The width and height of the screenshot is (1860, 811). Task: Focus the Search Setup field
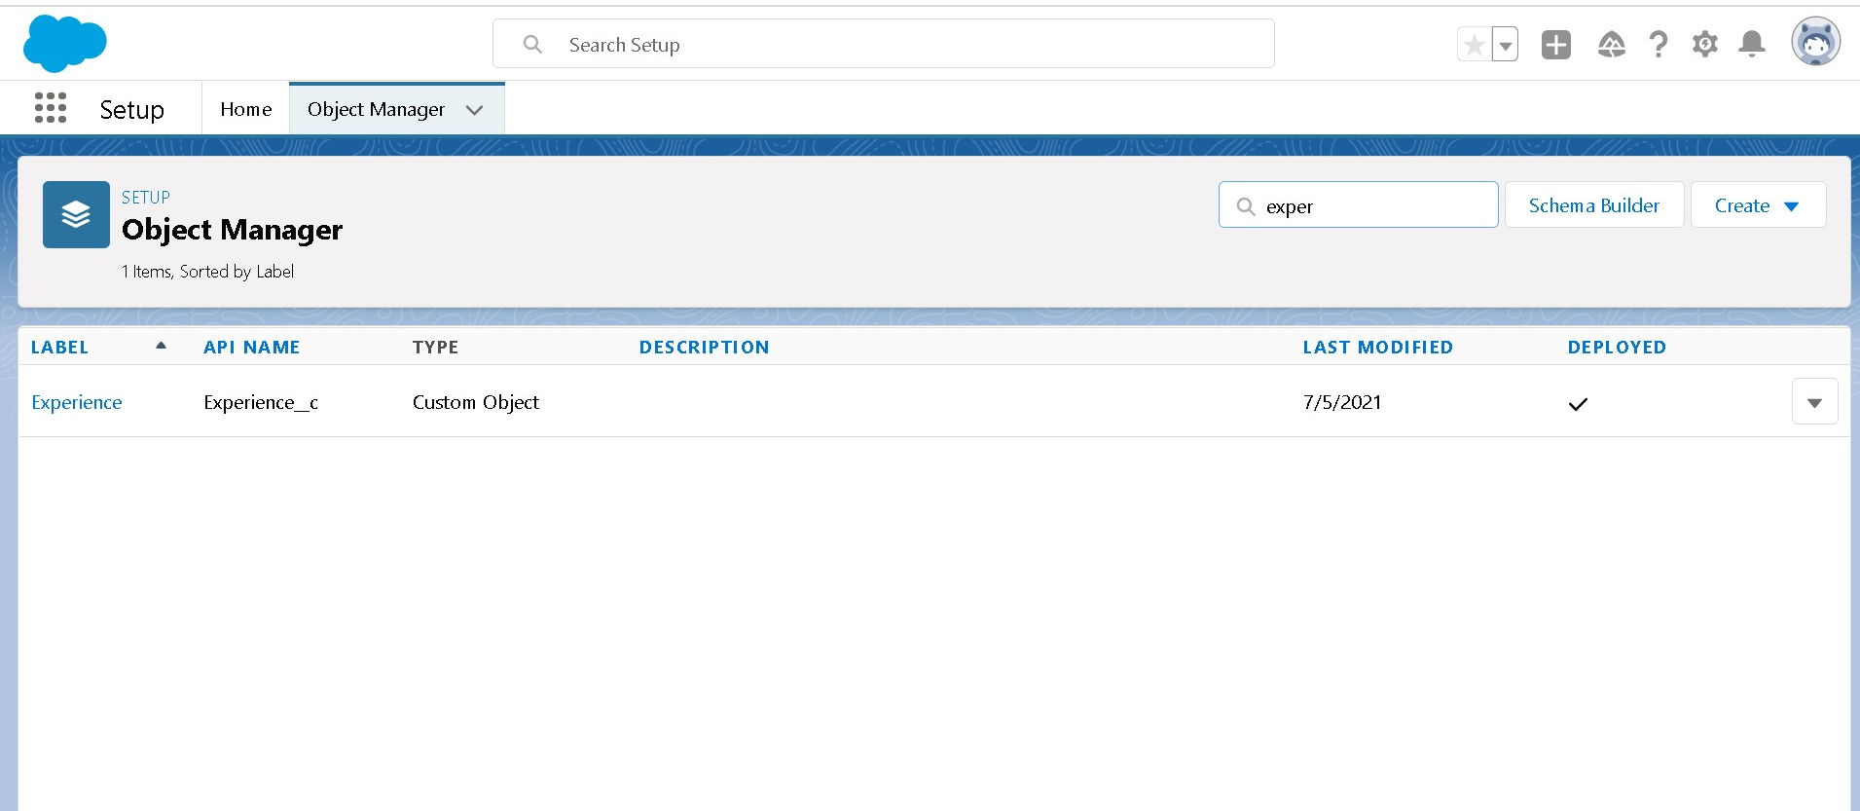(884, 44)
